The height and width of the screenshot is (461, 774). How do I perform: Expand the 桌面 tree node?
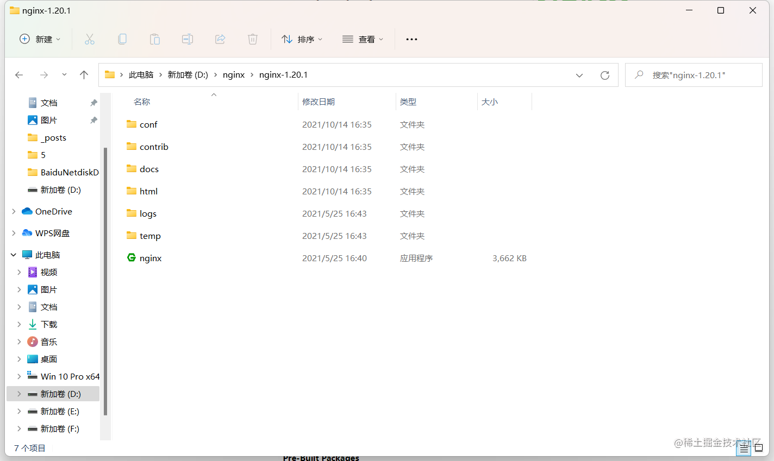[19, 359]
